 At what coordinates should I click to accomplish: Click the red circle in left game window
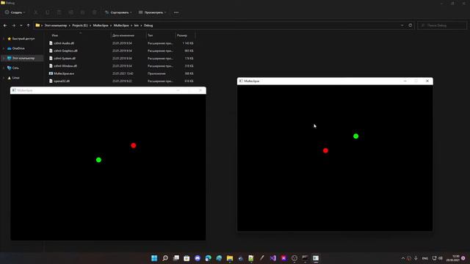134,145
